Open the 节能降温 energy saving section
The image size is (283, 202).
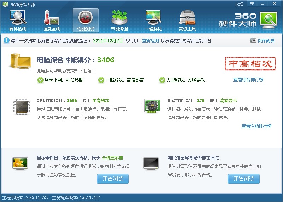120,21
